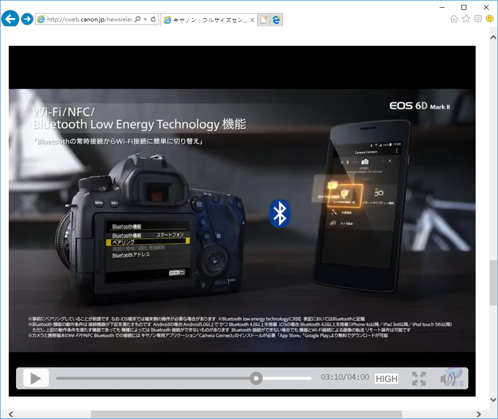The image size is (498, 419).
Task: Click the vertical scrollbar thumb
Action: tap(493, 283)
